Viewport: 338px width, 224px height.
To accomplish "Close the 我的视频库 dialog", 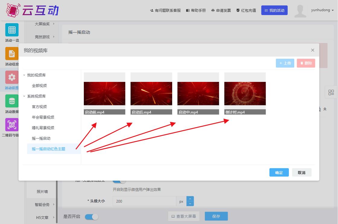I will click(313, 50).
